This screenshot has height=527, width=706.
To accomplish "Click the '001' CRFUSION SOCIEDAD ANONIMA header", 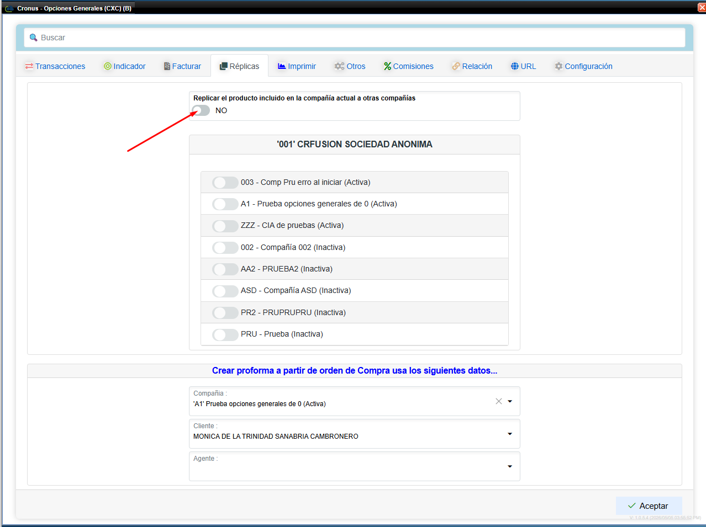I will [x=355, y=144].
